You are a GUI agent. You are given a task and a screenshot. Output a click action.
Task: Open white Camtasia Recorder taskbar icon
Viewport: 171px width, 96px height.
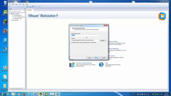(52, 94)
